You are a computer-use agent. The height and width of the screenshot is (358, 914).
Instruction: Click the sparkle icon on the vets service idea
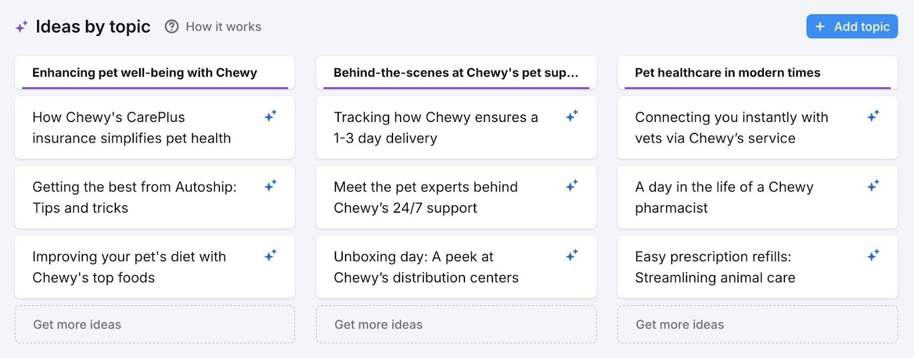[x=873, y=117]
